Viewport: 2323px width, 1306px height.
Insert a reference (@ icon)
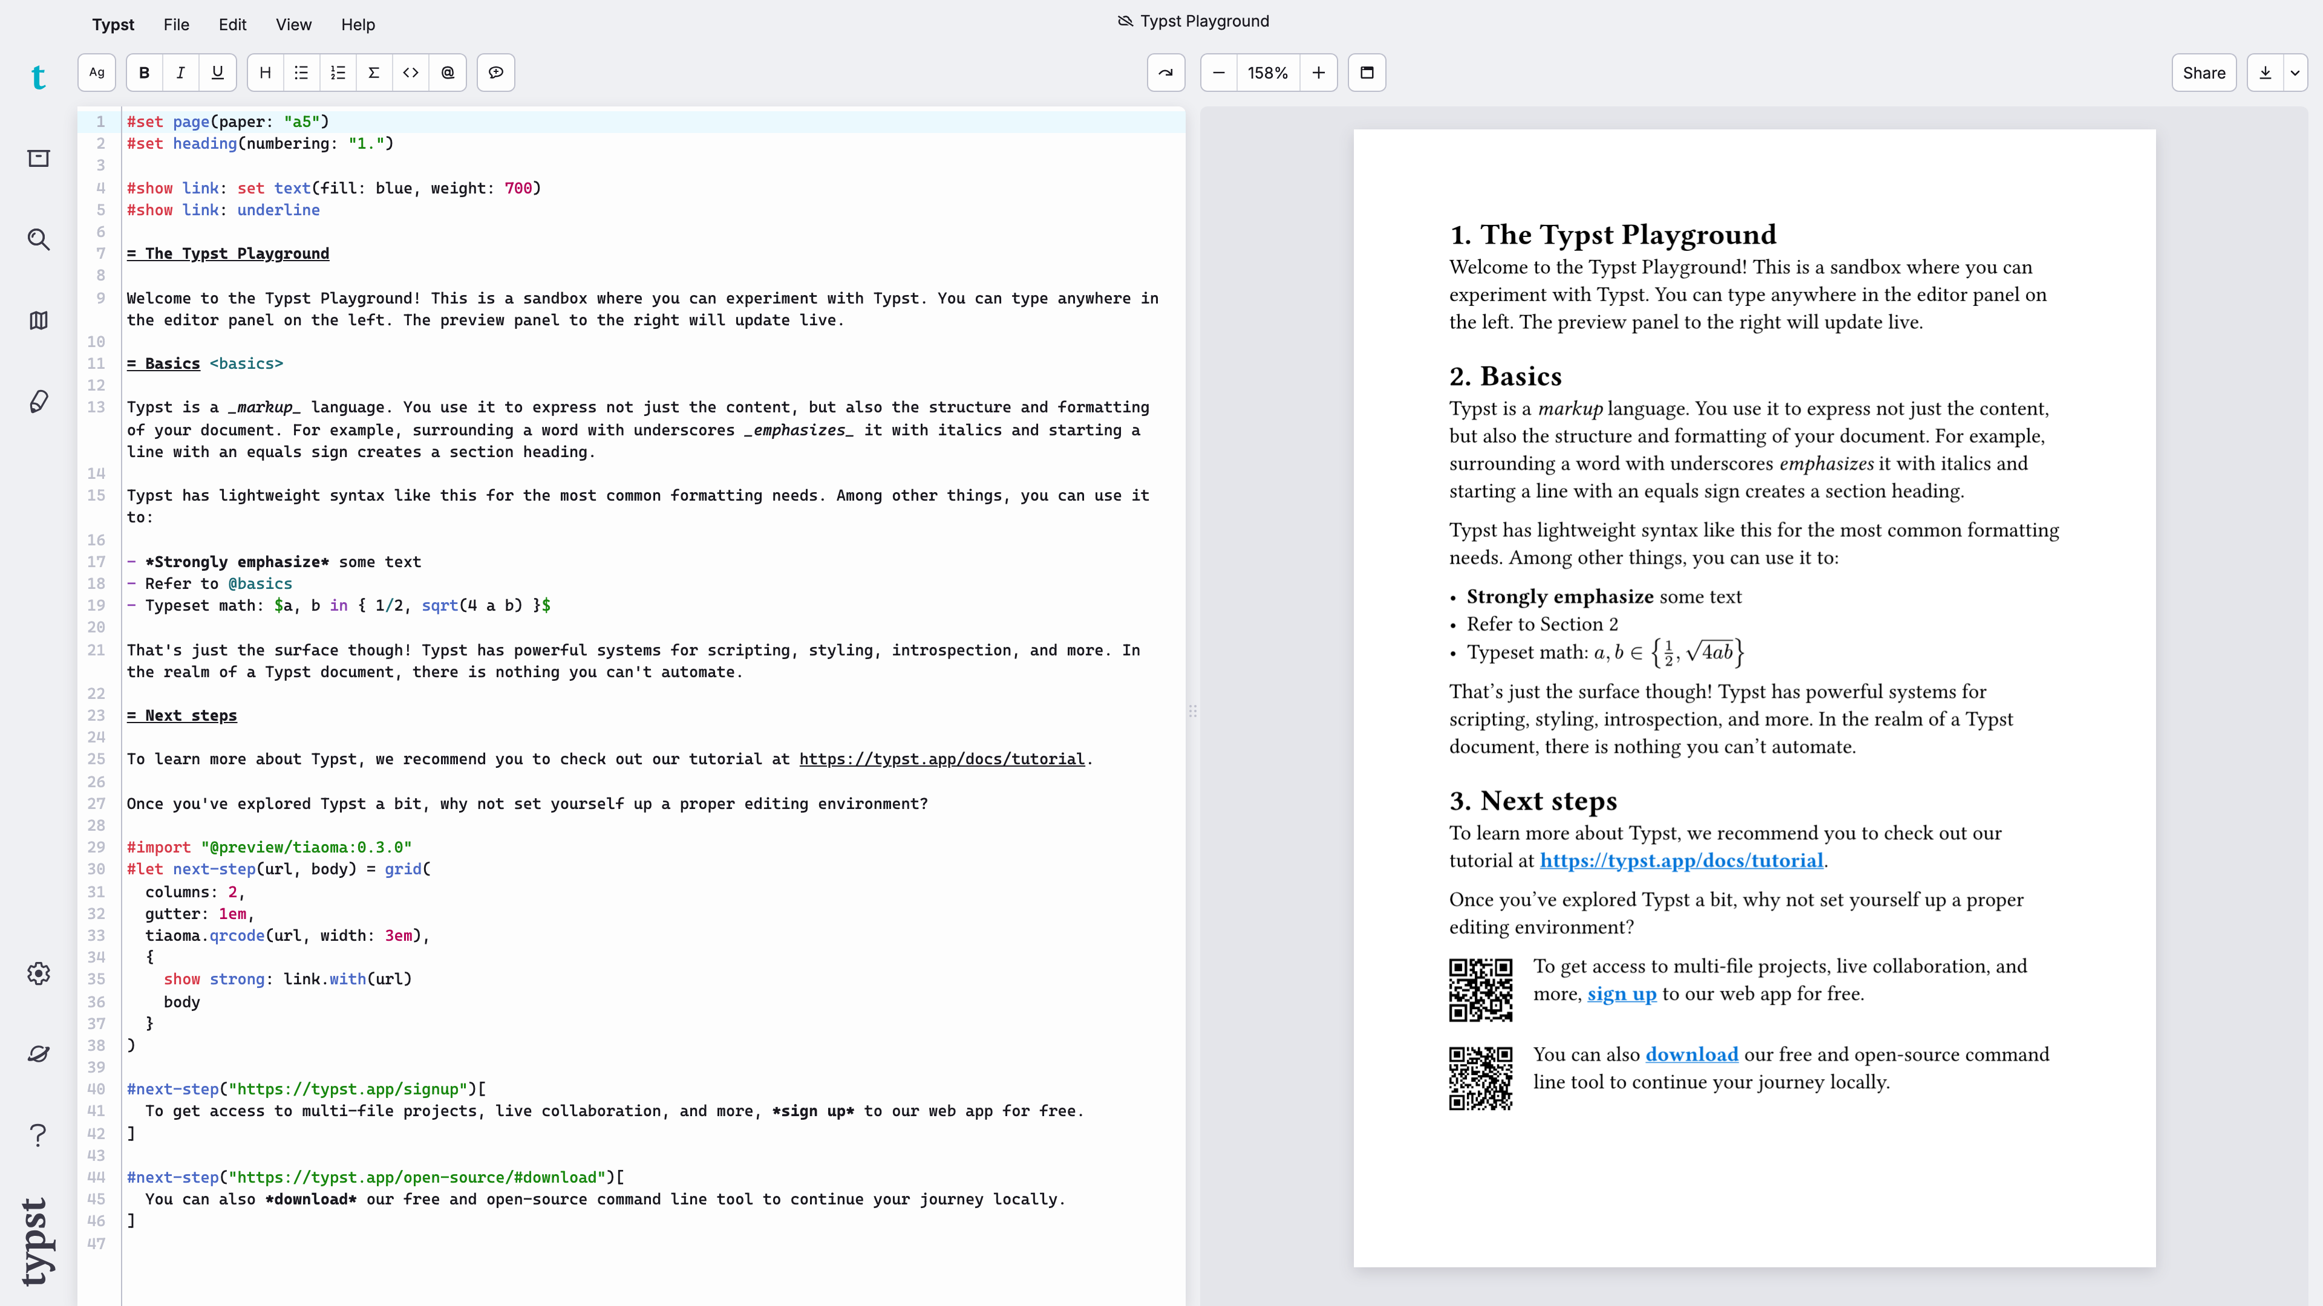coord(448,73)
